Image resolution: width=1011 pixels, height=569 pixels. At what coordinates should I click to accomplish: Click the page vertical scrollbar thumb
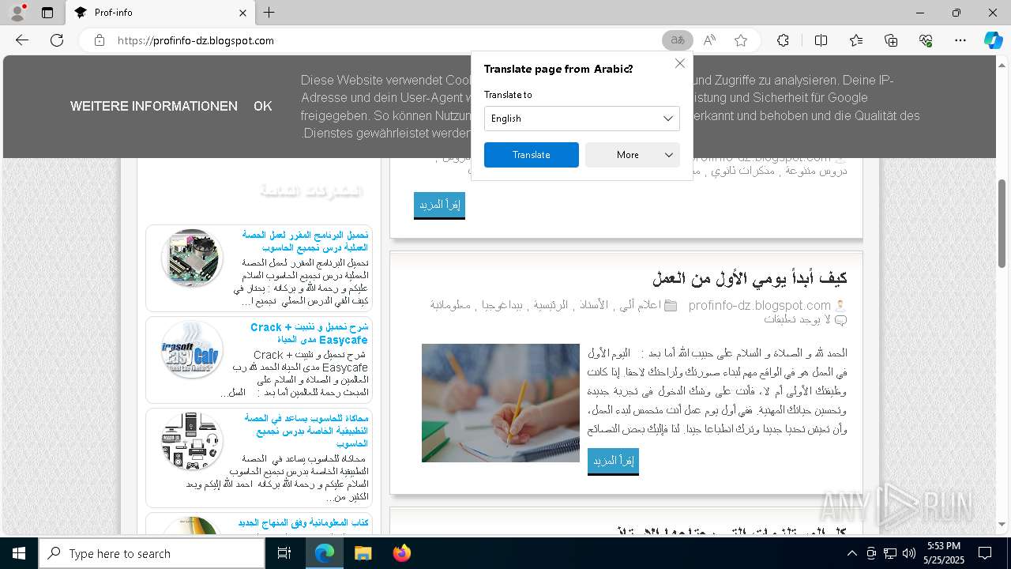1002,224
